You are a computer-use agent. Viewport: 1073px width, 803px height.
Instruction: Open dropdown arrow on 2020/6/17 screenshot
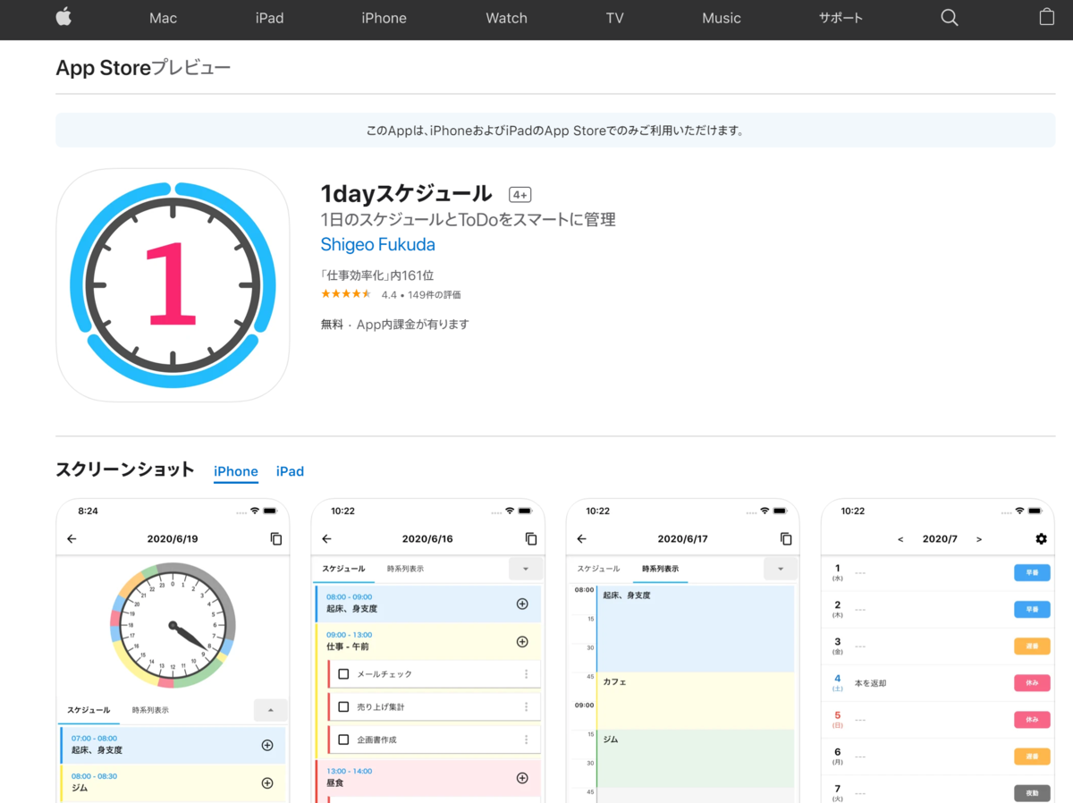point(781,569)
